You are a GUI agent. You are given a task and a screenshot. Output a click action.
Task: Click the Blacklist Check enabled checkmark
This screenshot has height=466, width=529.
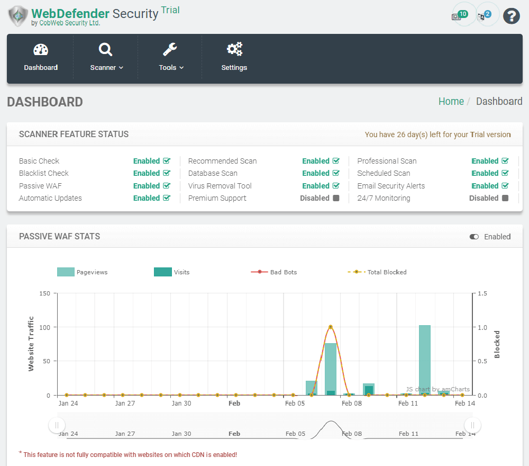[167, 173]
